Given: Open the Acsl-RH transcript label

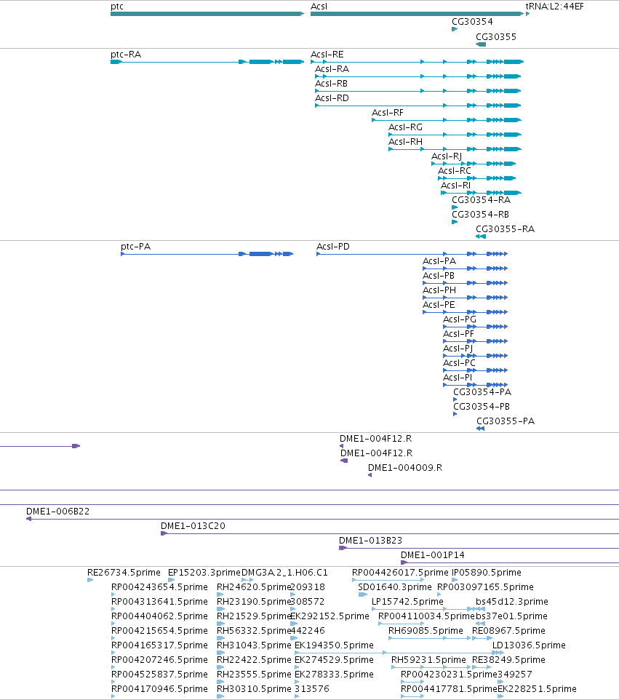Looking at the screenshot, I should (406, 141).
